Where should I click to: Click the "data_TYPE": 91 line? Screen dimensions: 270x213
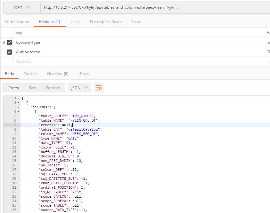coord(55,143)
